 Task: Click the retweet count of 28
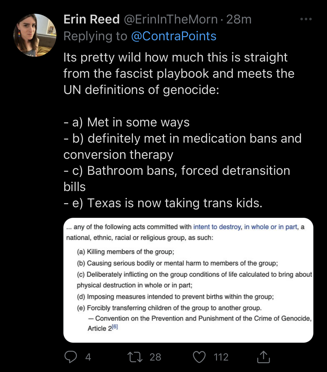(x=155, y=357)
